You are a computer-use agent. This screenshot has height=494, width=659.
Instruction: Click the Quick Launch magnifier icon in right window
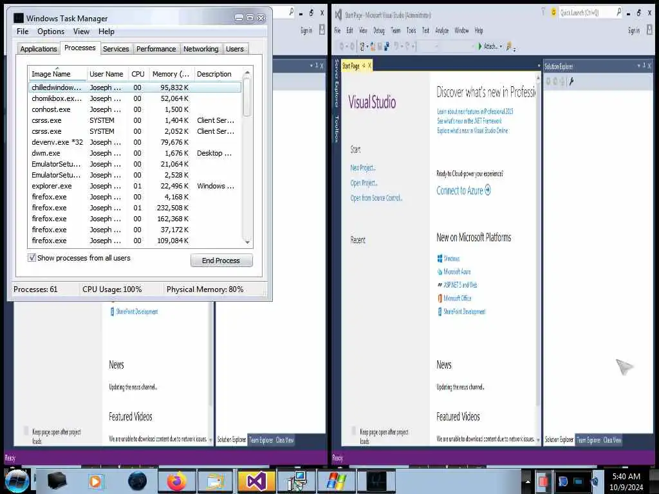618,13
